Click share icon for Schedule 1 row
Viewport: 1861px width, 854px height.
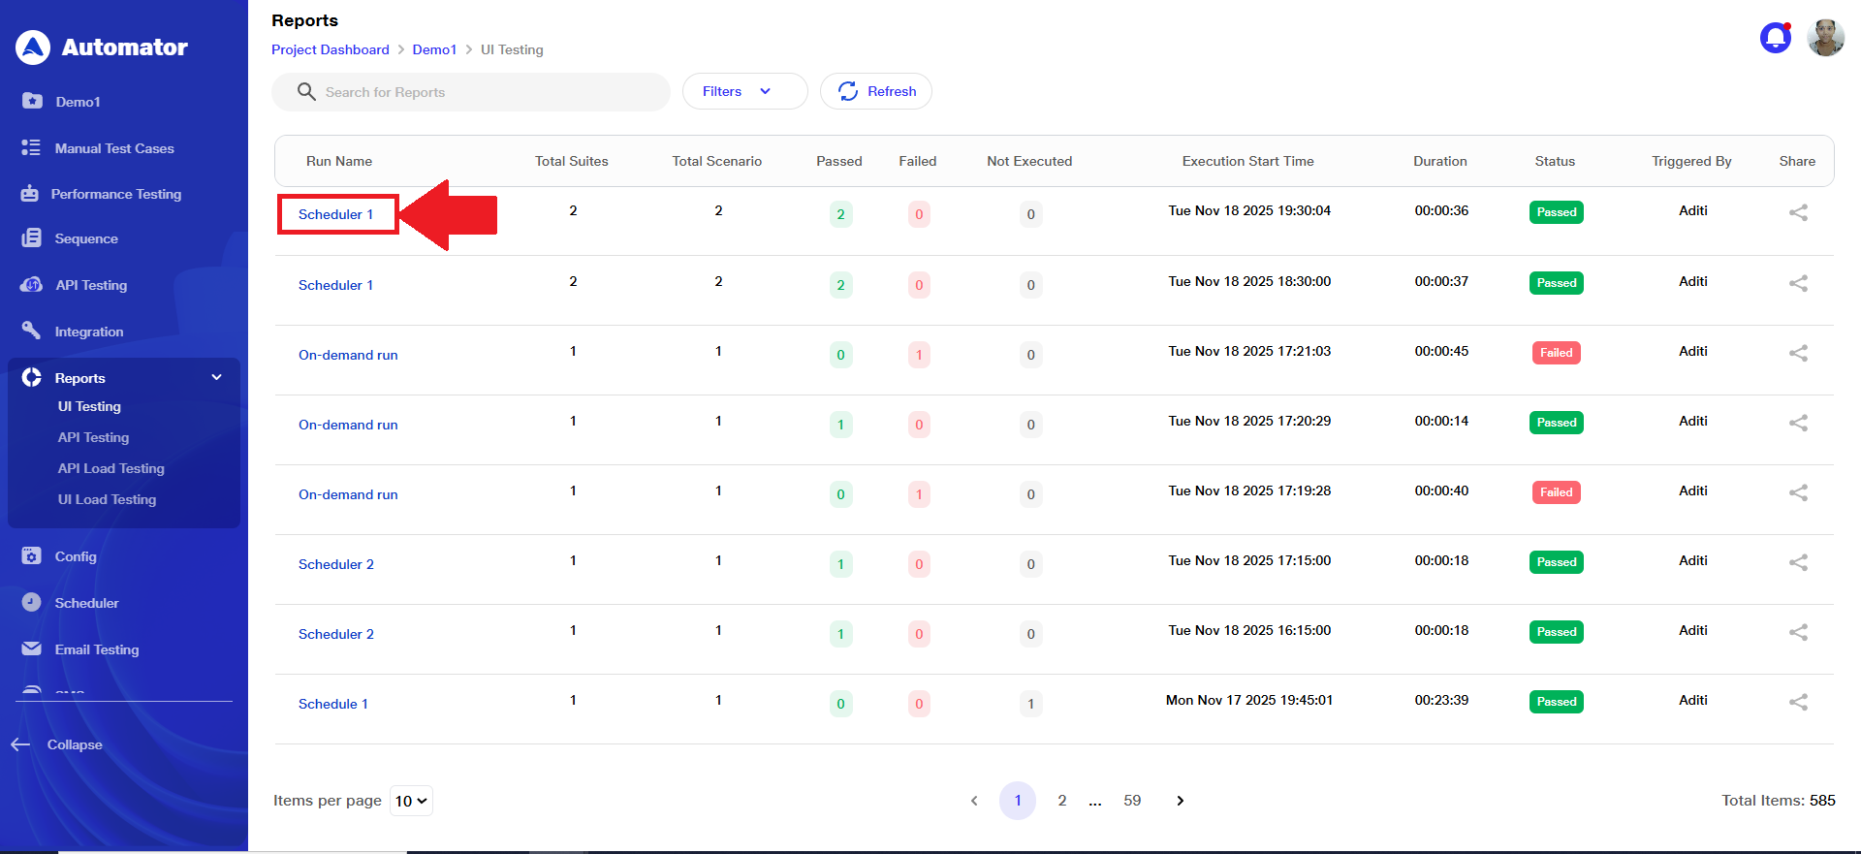pyautogui.click(x=1798, y=703)
